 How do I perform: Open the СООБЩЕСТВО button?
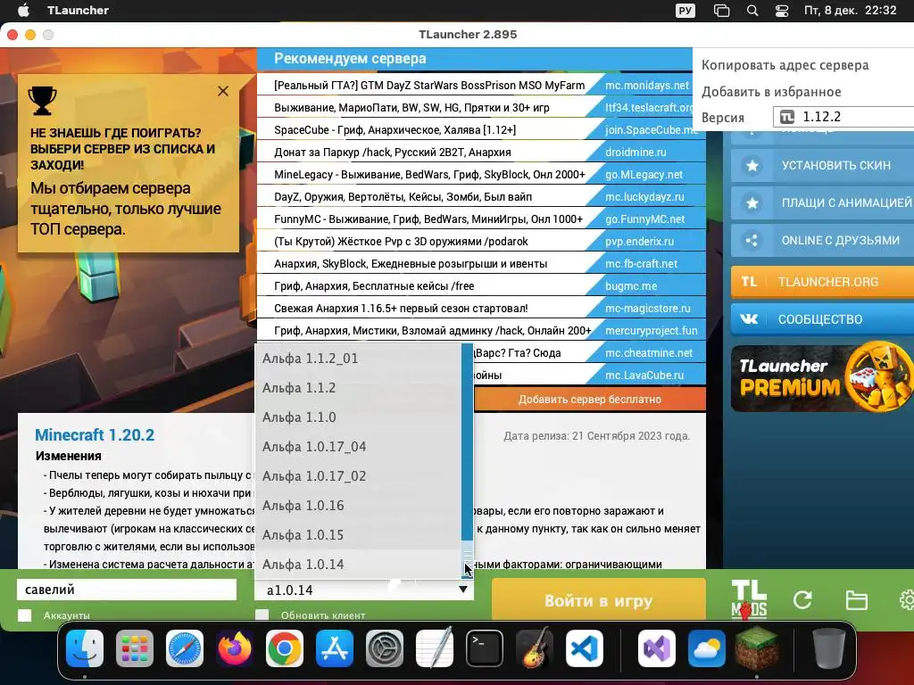tap(822, 319)
